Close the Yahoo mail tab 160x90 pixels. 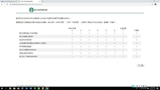[19, 1]
